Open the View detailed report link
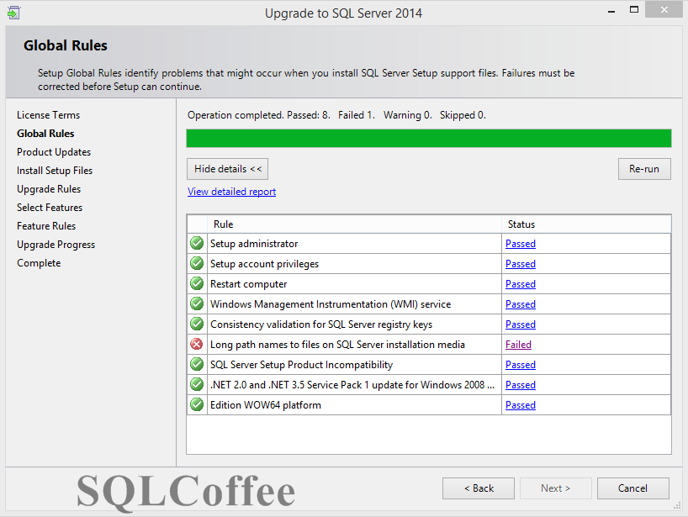The height and width of the screenshot is (517, 688). pyautogui.click(x=231, y=192)
